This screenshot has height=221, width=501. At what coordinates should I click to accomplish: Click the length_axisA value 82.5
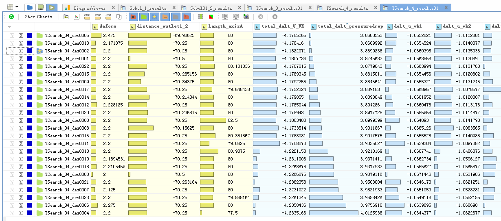tap(233, 120)
